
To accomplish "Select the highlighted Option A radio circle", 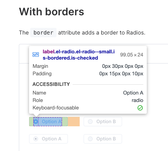I will click(36, 122).
